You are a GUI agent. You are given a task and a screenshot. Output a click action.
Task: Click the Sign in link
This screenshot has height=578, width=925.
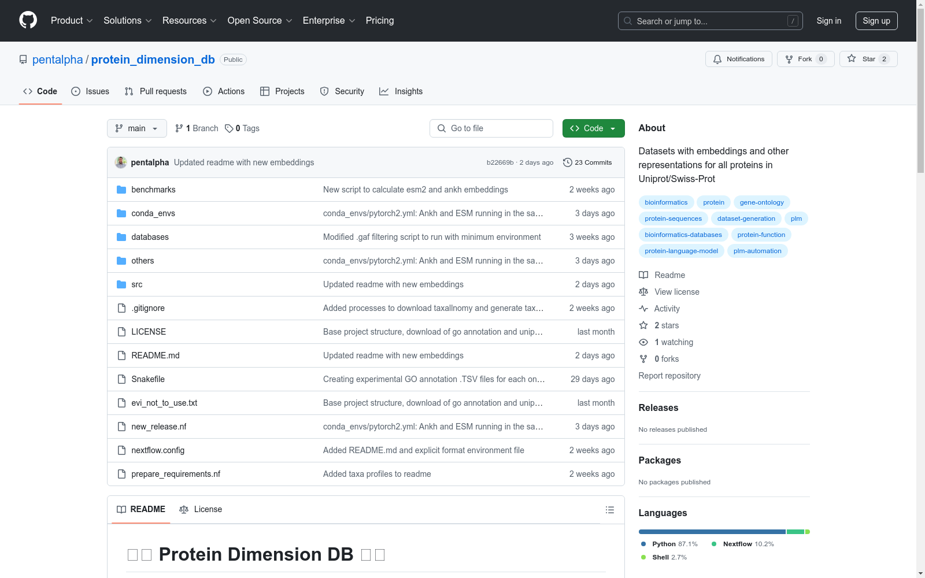click(829, 21)
